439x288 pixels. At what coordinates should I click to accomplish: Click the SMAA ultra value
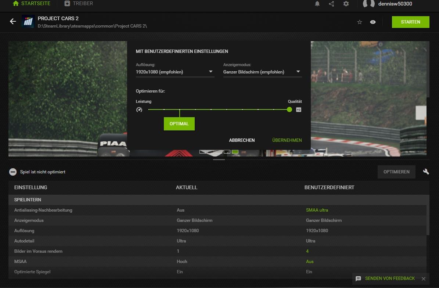[x=317, y=210]
